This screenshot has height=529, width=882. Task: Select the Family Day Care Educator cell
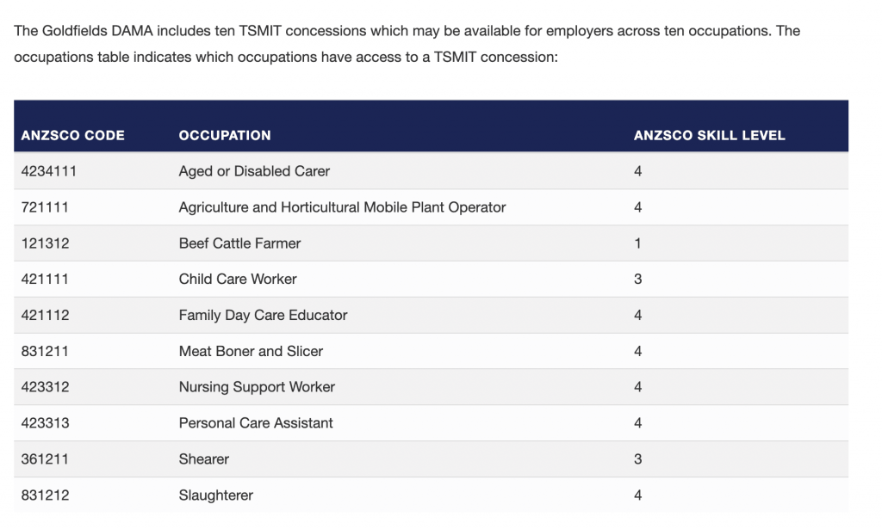[x=263, y=315]
